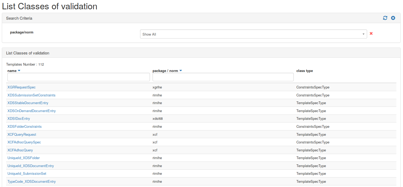Sort by name column arrow
This screenshot has width=403, height=187.
click(19, 71)
